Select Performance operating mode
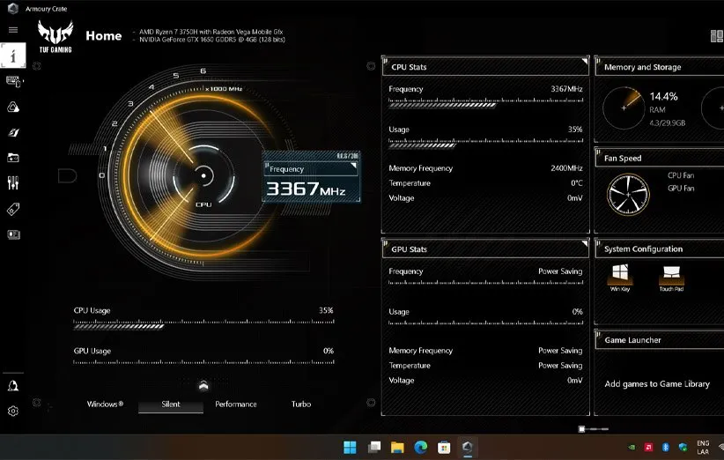The width and height of the screenshot is (724, 460). click(x=236, y=404)
